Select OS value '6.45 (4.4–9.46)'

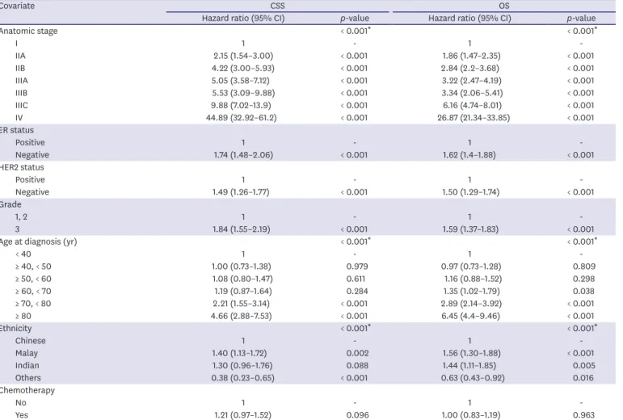point(470,316)
